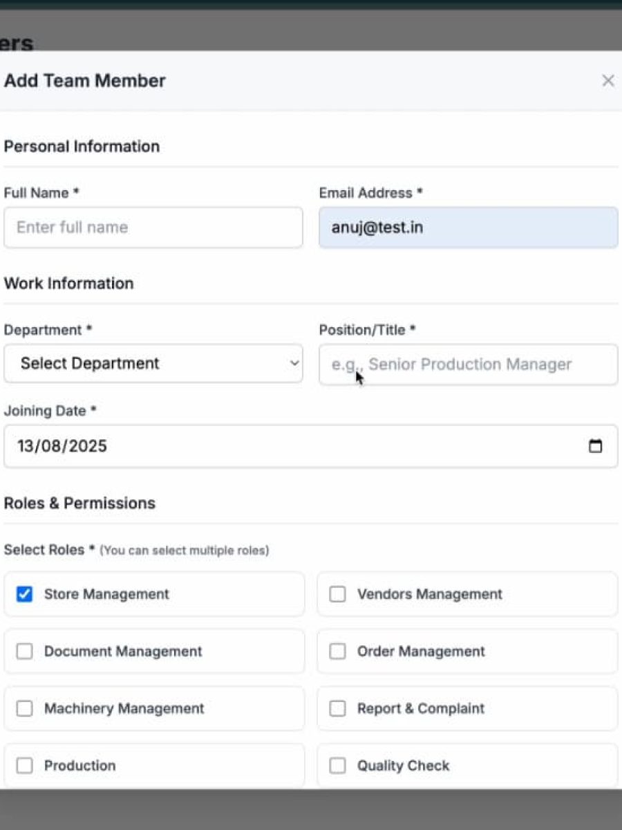Screen dimensions: 622x830
Task: Check the Document Management role
Action: coord(24,652)
